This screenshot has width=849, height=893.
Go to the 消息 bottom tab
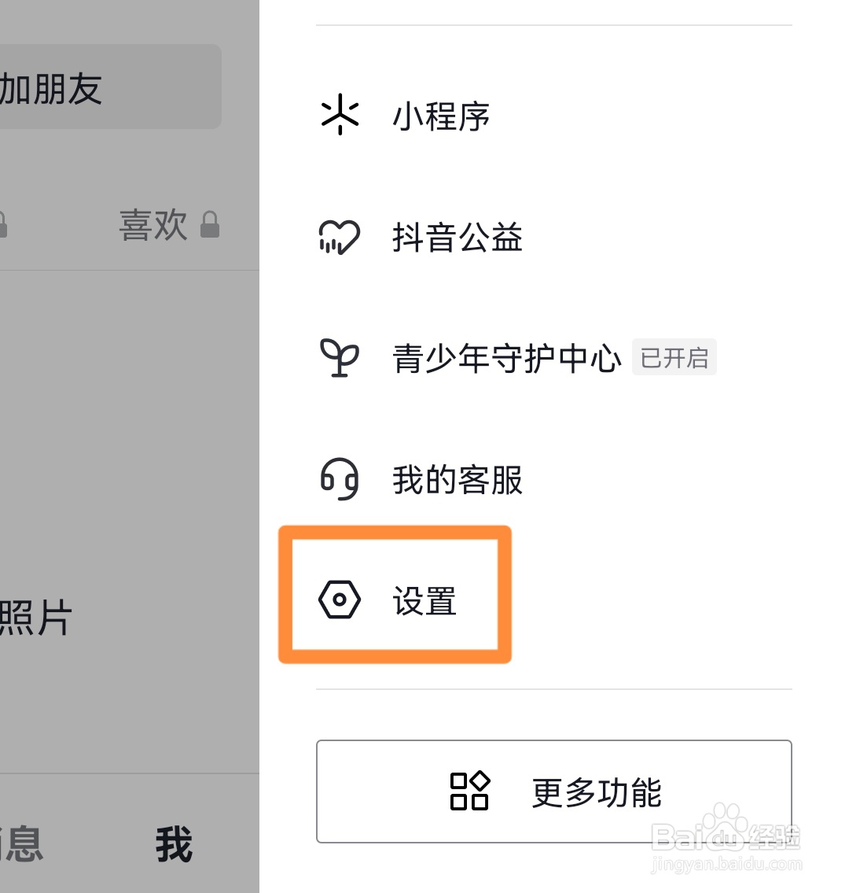20,844
